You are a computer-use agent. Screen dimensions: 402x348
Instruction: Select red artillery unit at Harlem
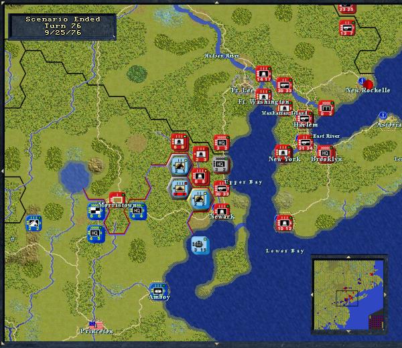305,118
